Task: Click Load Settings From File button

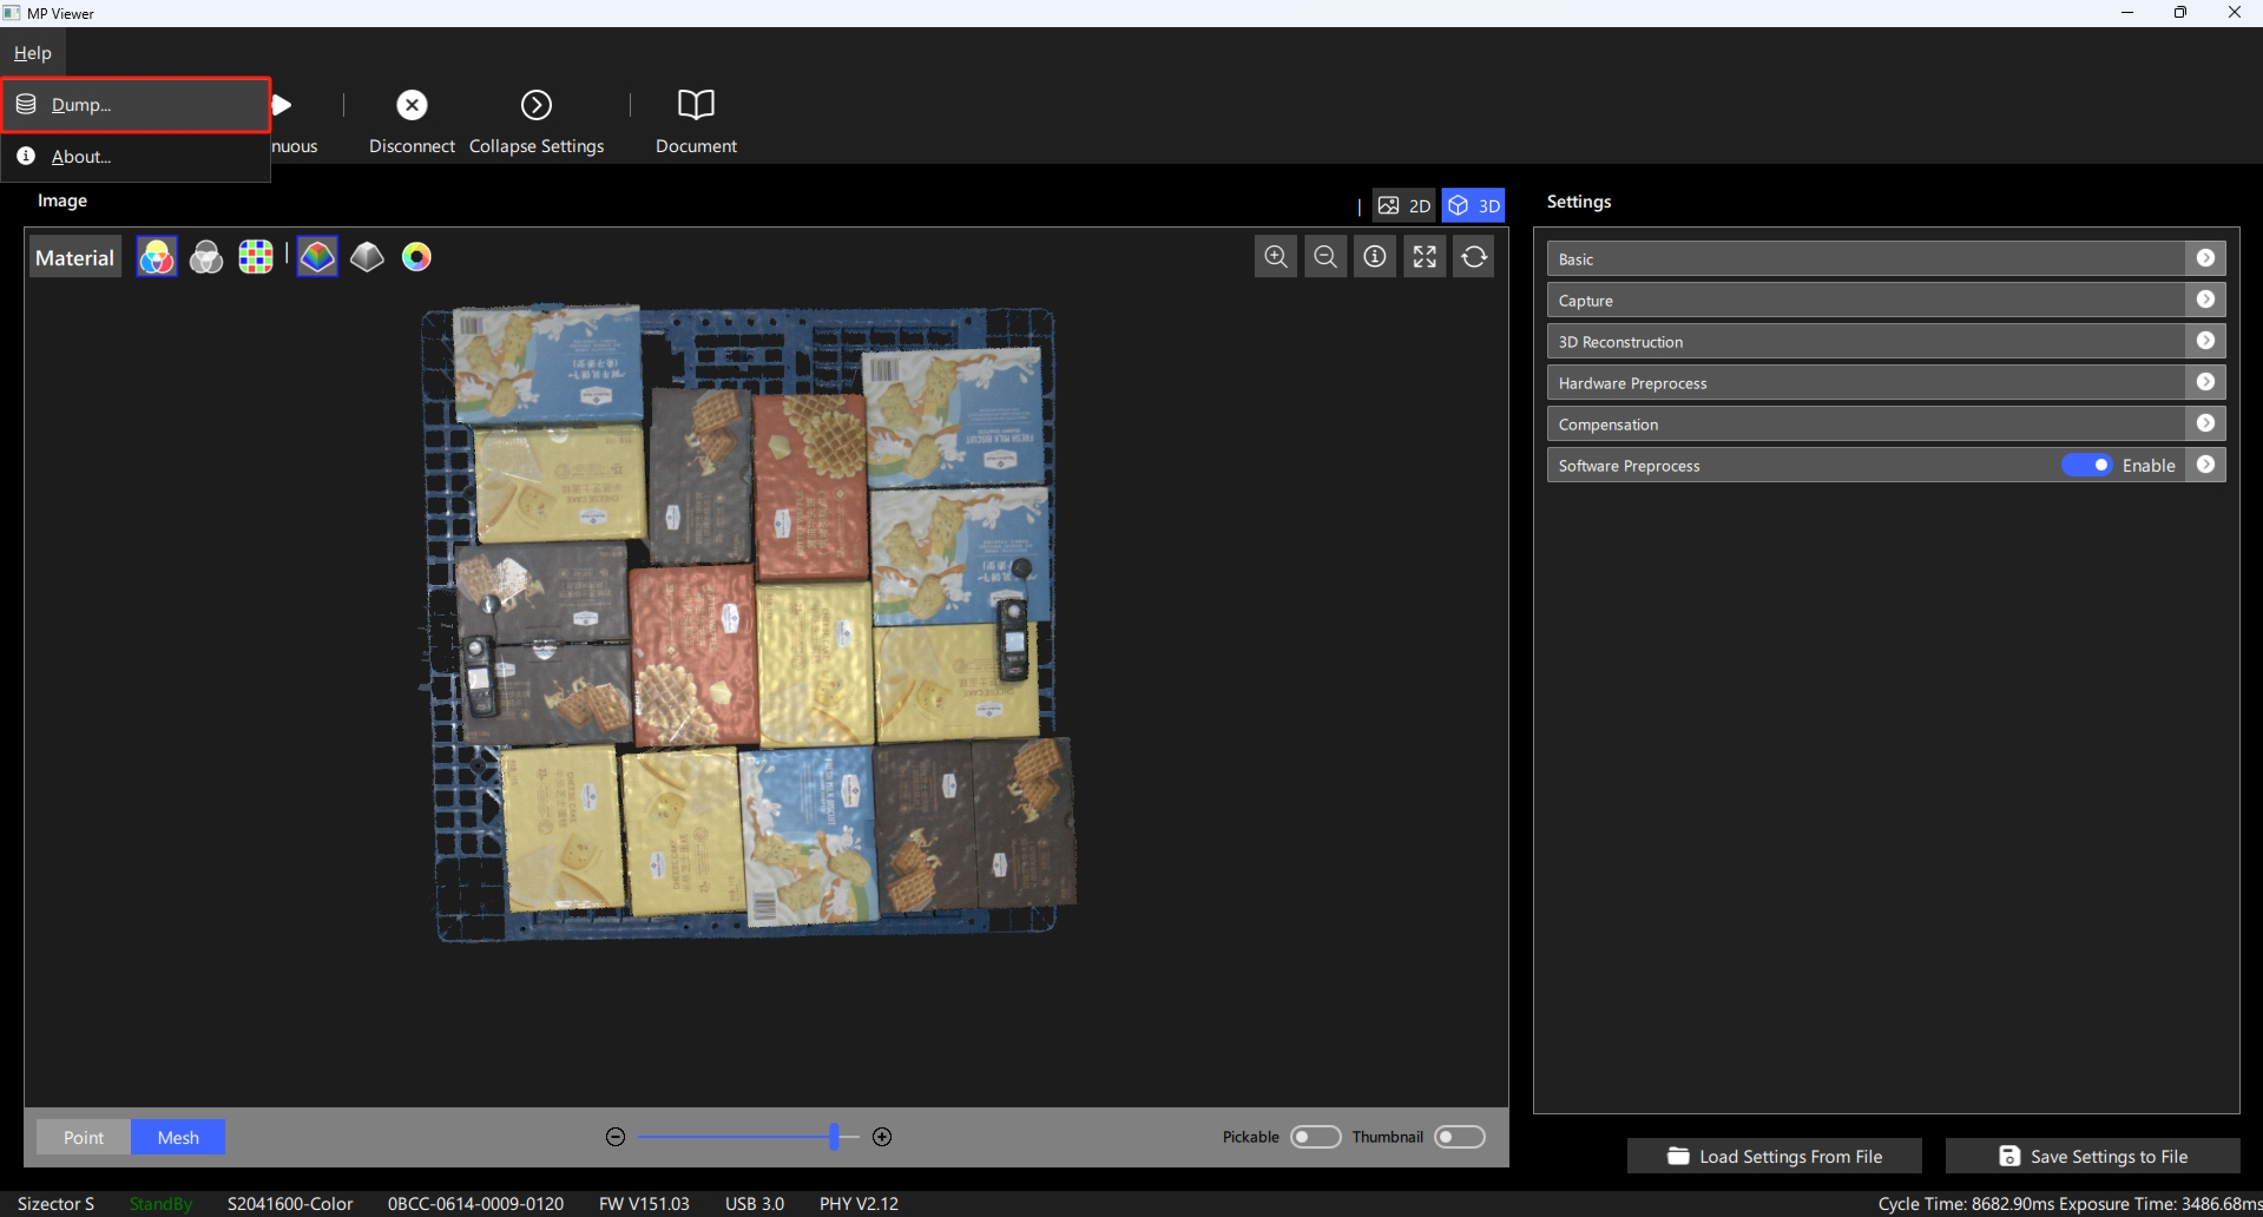Action: pyautogui.click(x=1774, y=1156)
